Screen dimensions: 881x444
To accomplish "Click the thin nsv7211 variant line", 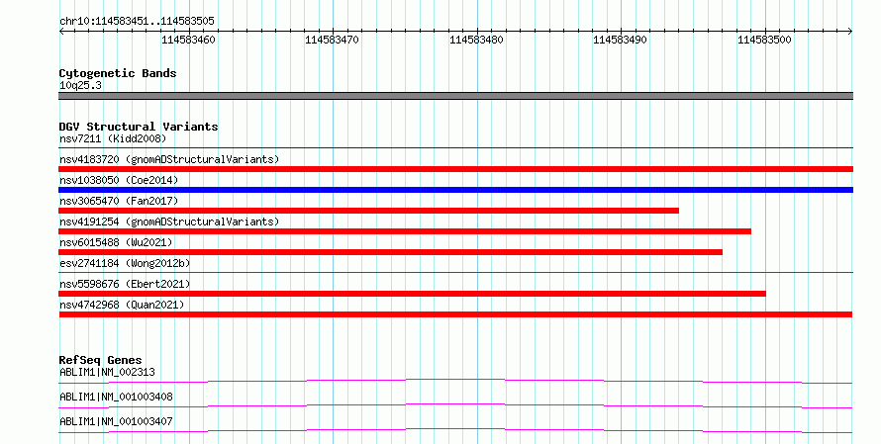I will (455, 148).
